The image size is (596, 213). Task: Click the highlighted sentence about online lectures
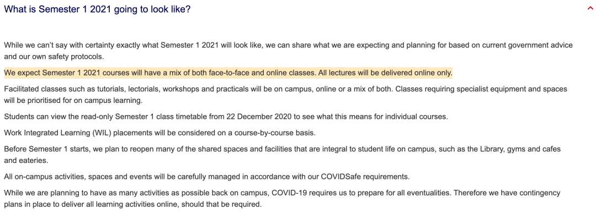coord(228,73)
